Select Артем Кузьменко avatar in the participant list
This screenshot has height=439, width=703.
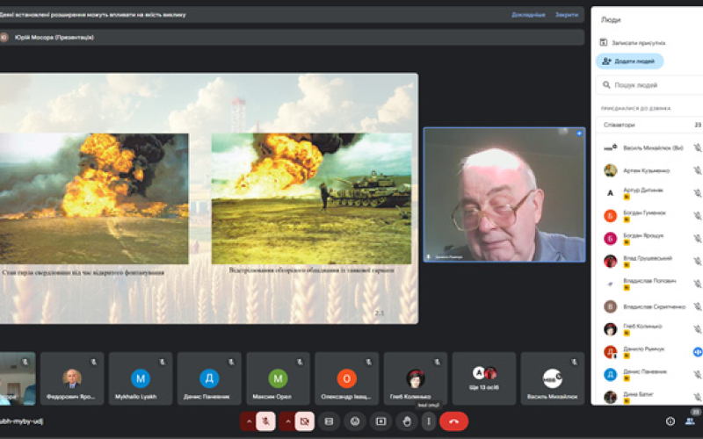610,170
